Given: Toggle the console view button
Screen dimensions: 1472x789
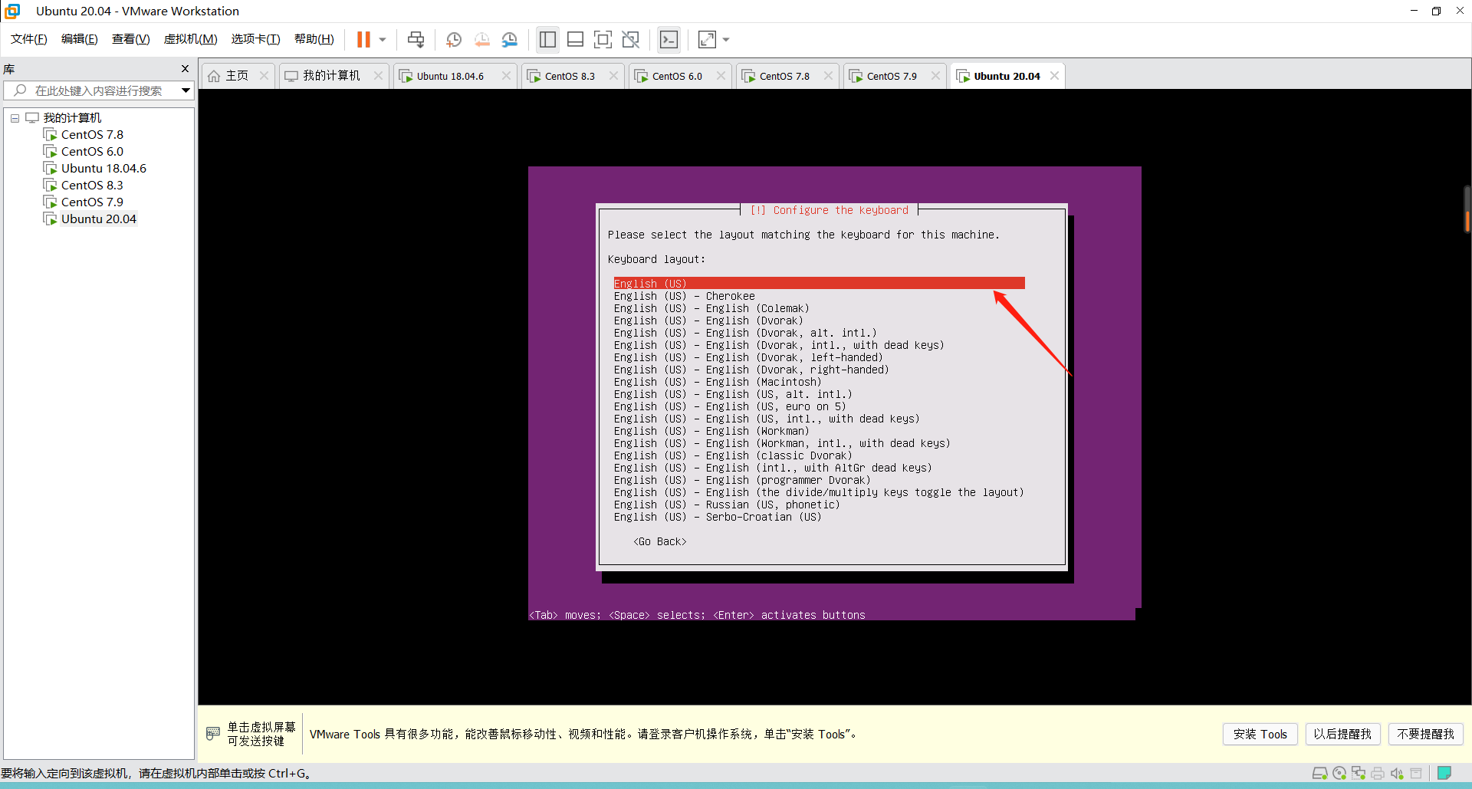Looking at the screenshot, I should 669,40.
